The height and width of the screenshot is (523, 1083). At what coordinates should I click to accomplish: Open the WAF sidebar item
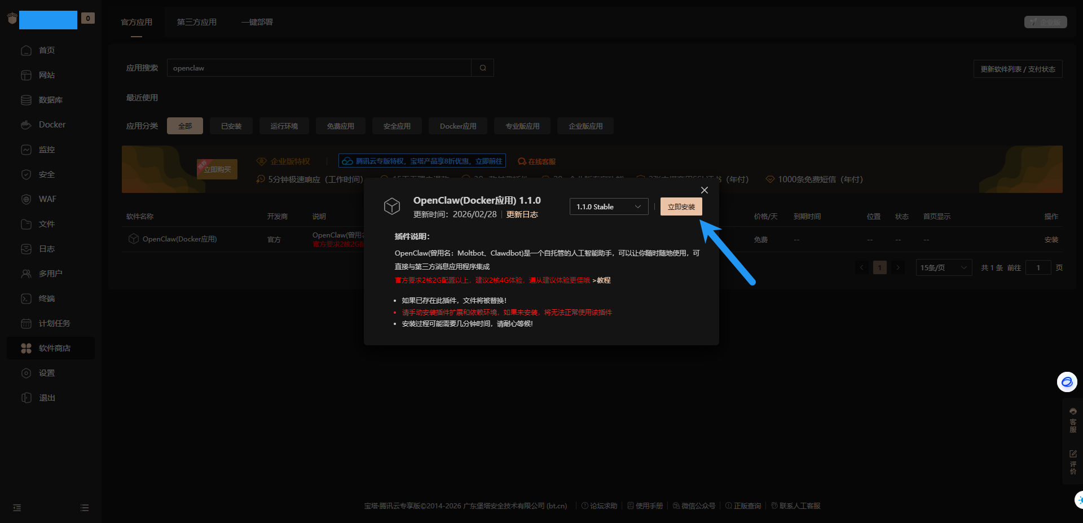coord(47,199)
